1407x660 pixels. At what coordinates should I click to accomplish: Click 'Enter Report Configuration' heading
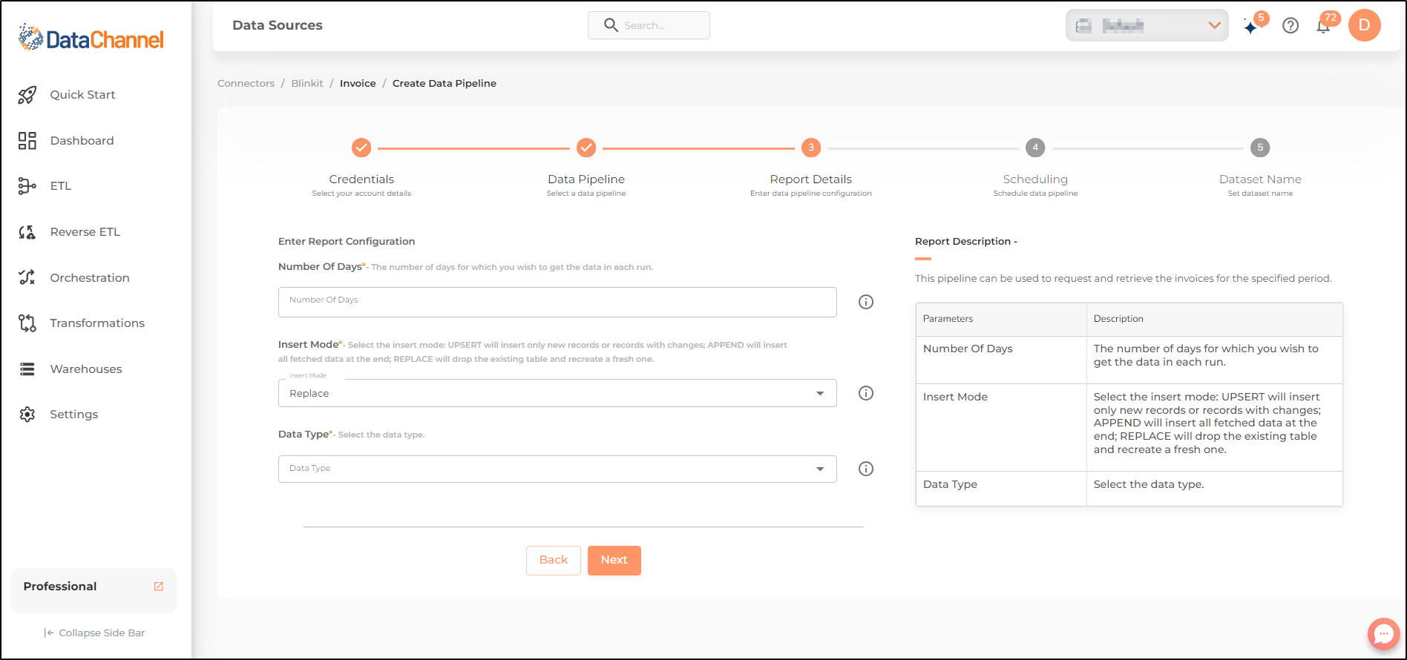tap(347, 242)
